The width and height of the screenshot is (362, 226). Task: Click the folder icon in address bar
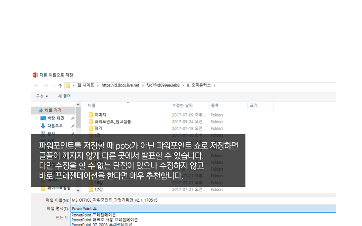tap(68, 85)
